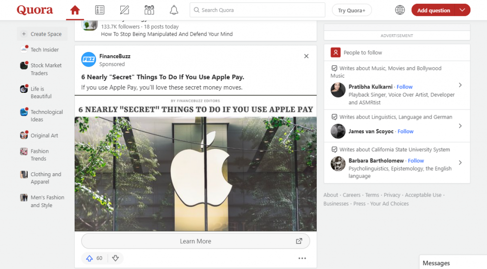Open the Businesses footer link

click(336, 204)
